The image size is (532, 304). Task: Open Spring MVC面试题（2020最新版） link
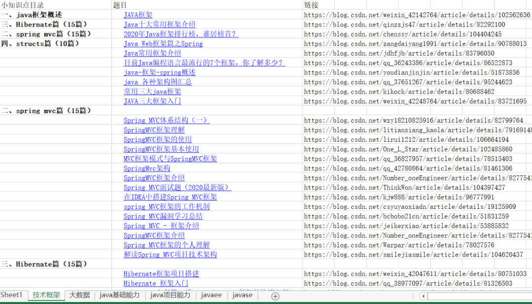pos(177,187)
